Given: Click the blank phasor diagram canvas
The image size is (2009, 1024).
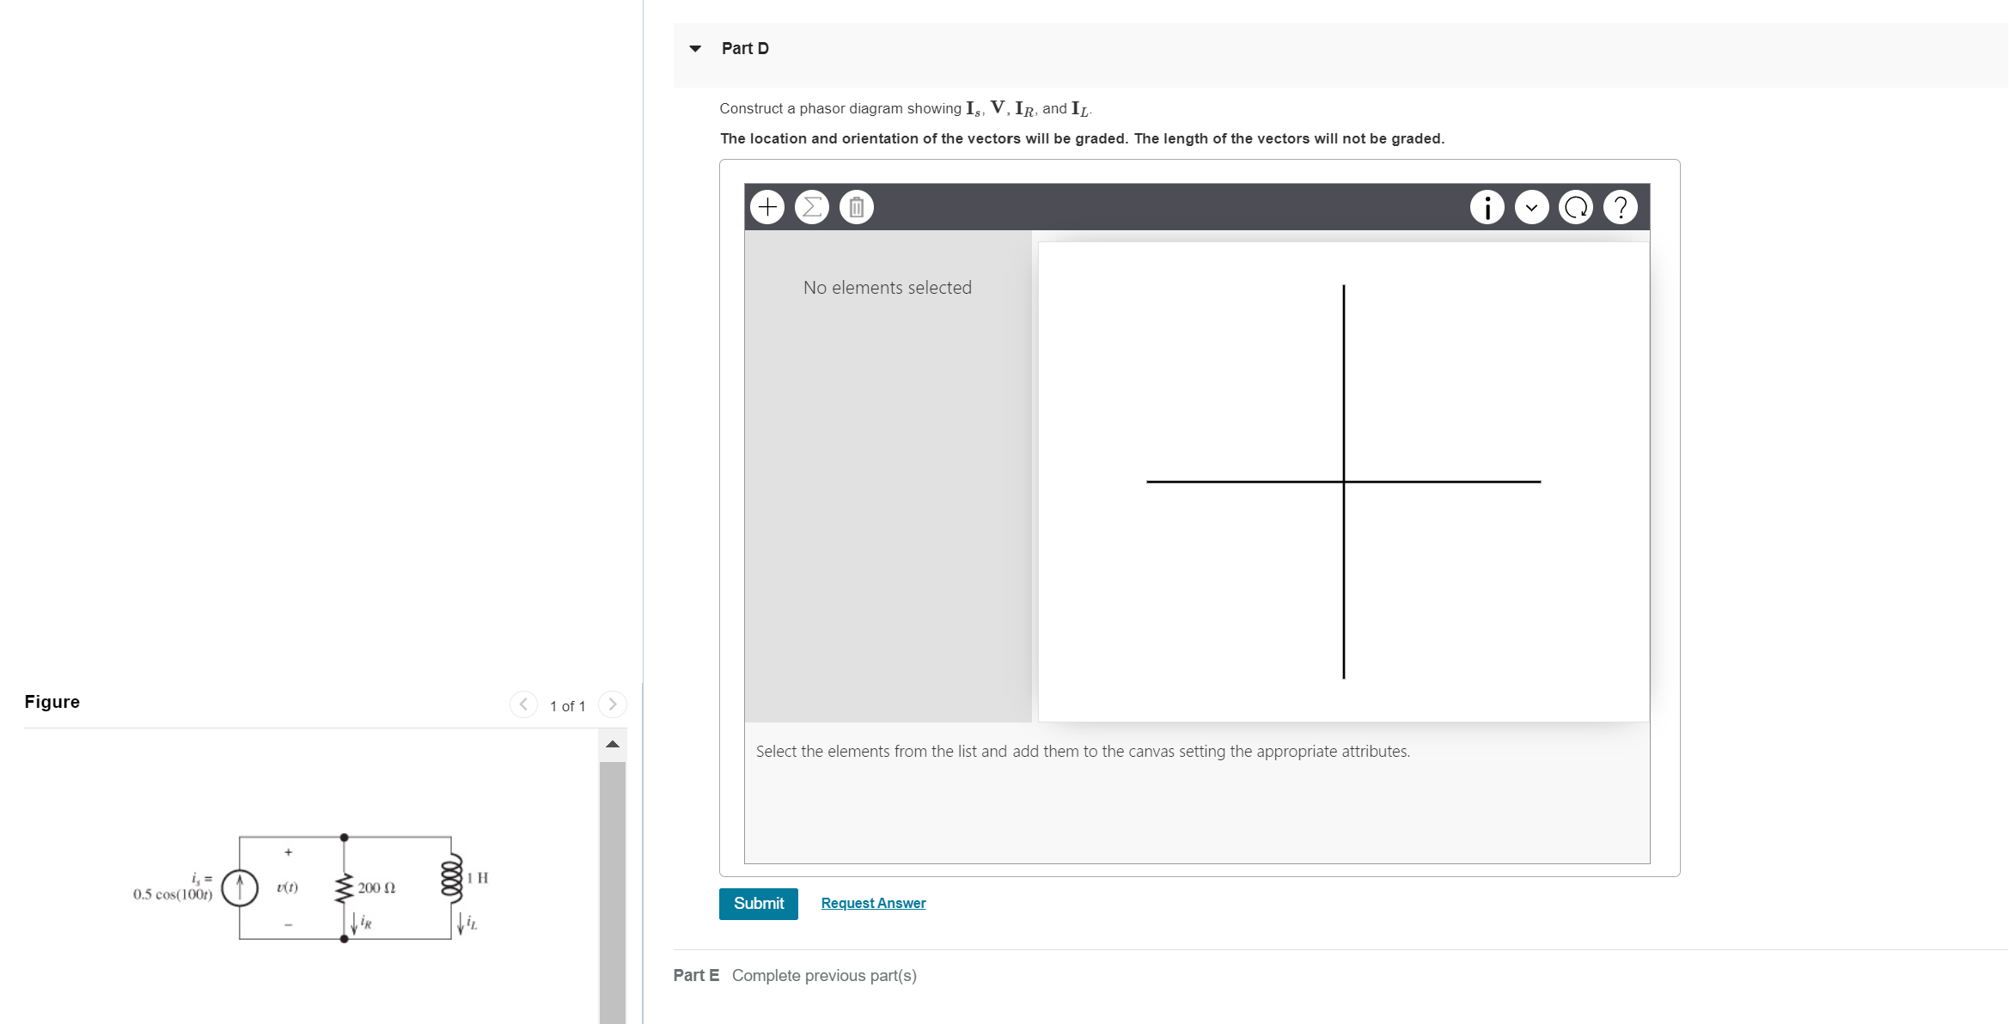Looking at the screenshot, I should (x=1343, y=481).
